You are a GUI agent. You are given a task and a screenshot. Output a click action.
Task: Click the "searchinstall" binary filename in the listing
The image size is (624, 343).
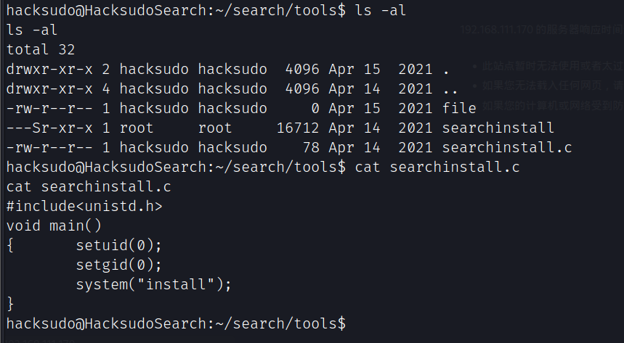point(498,128)
